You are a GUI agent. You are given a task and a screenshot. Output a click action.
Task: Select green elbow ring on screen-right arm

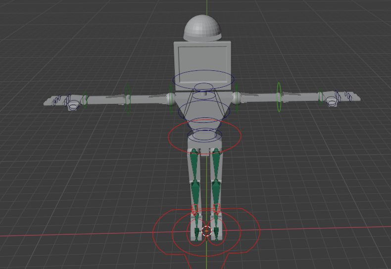pyautogui.click(x=279, y=96)
